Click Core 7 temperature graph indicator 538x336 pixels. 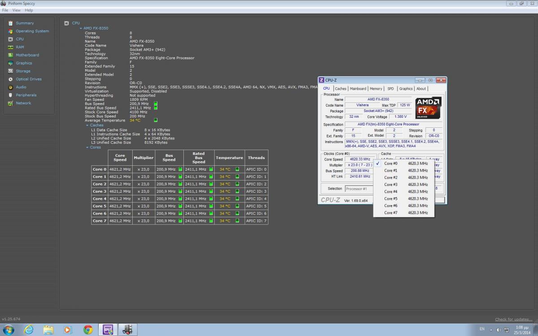(x=237, y=221)
